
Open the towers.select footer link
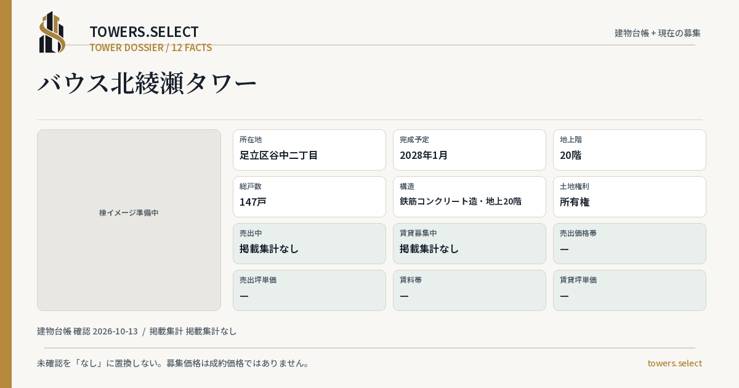pyautogui.click(x=674, y=363)
